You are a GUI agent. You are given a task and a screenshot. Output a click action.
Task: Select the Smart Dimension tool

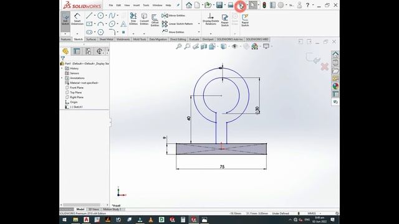(x=77, y=19)
